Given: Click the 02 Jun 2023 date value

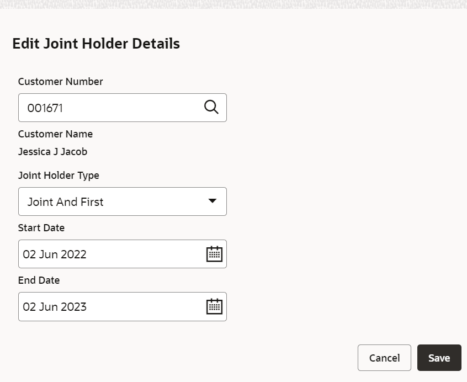Looking at the screenshot, I should [55, 307].
